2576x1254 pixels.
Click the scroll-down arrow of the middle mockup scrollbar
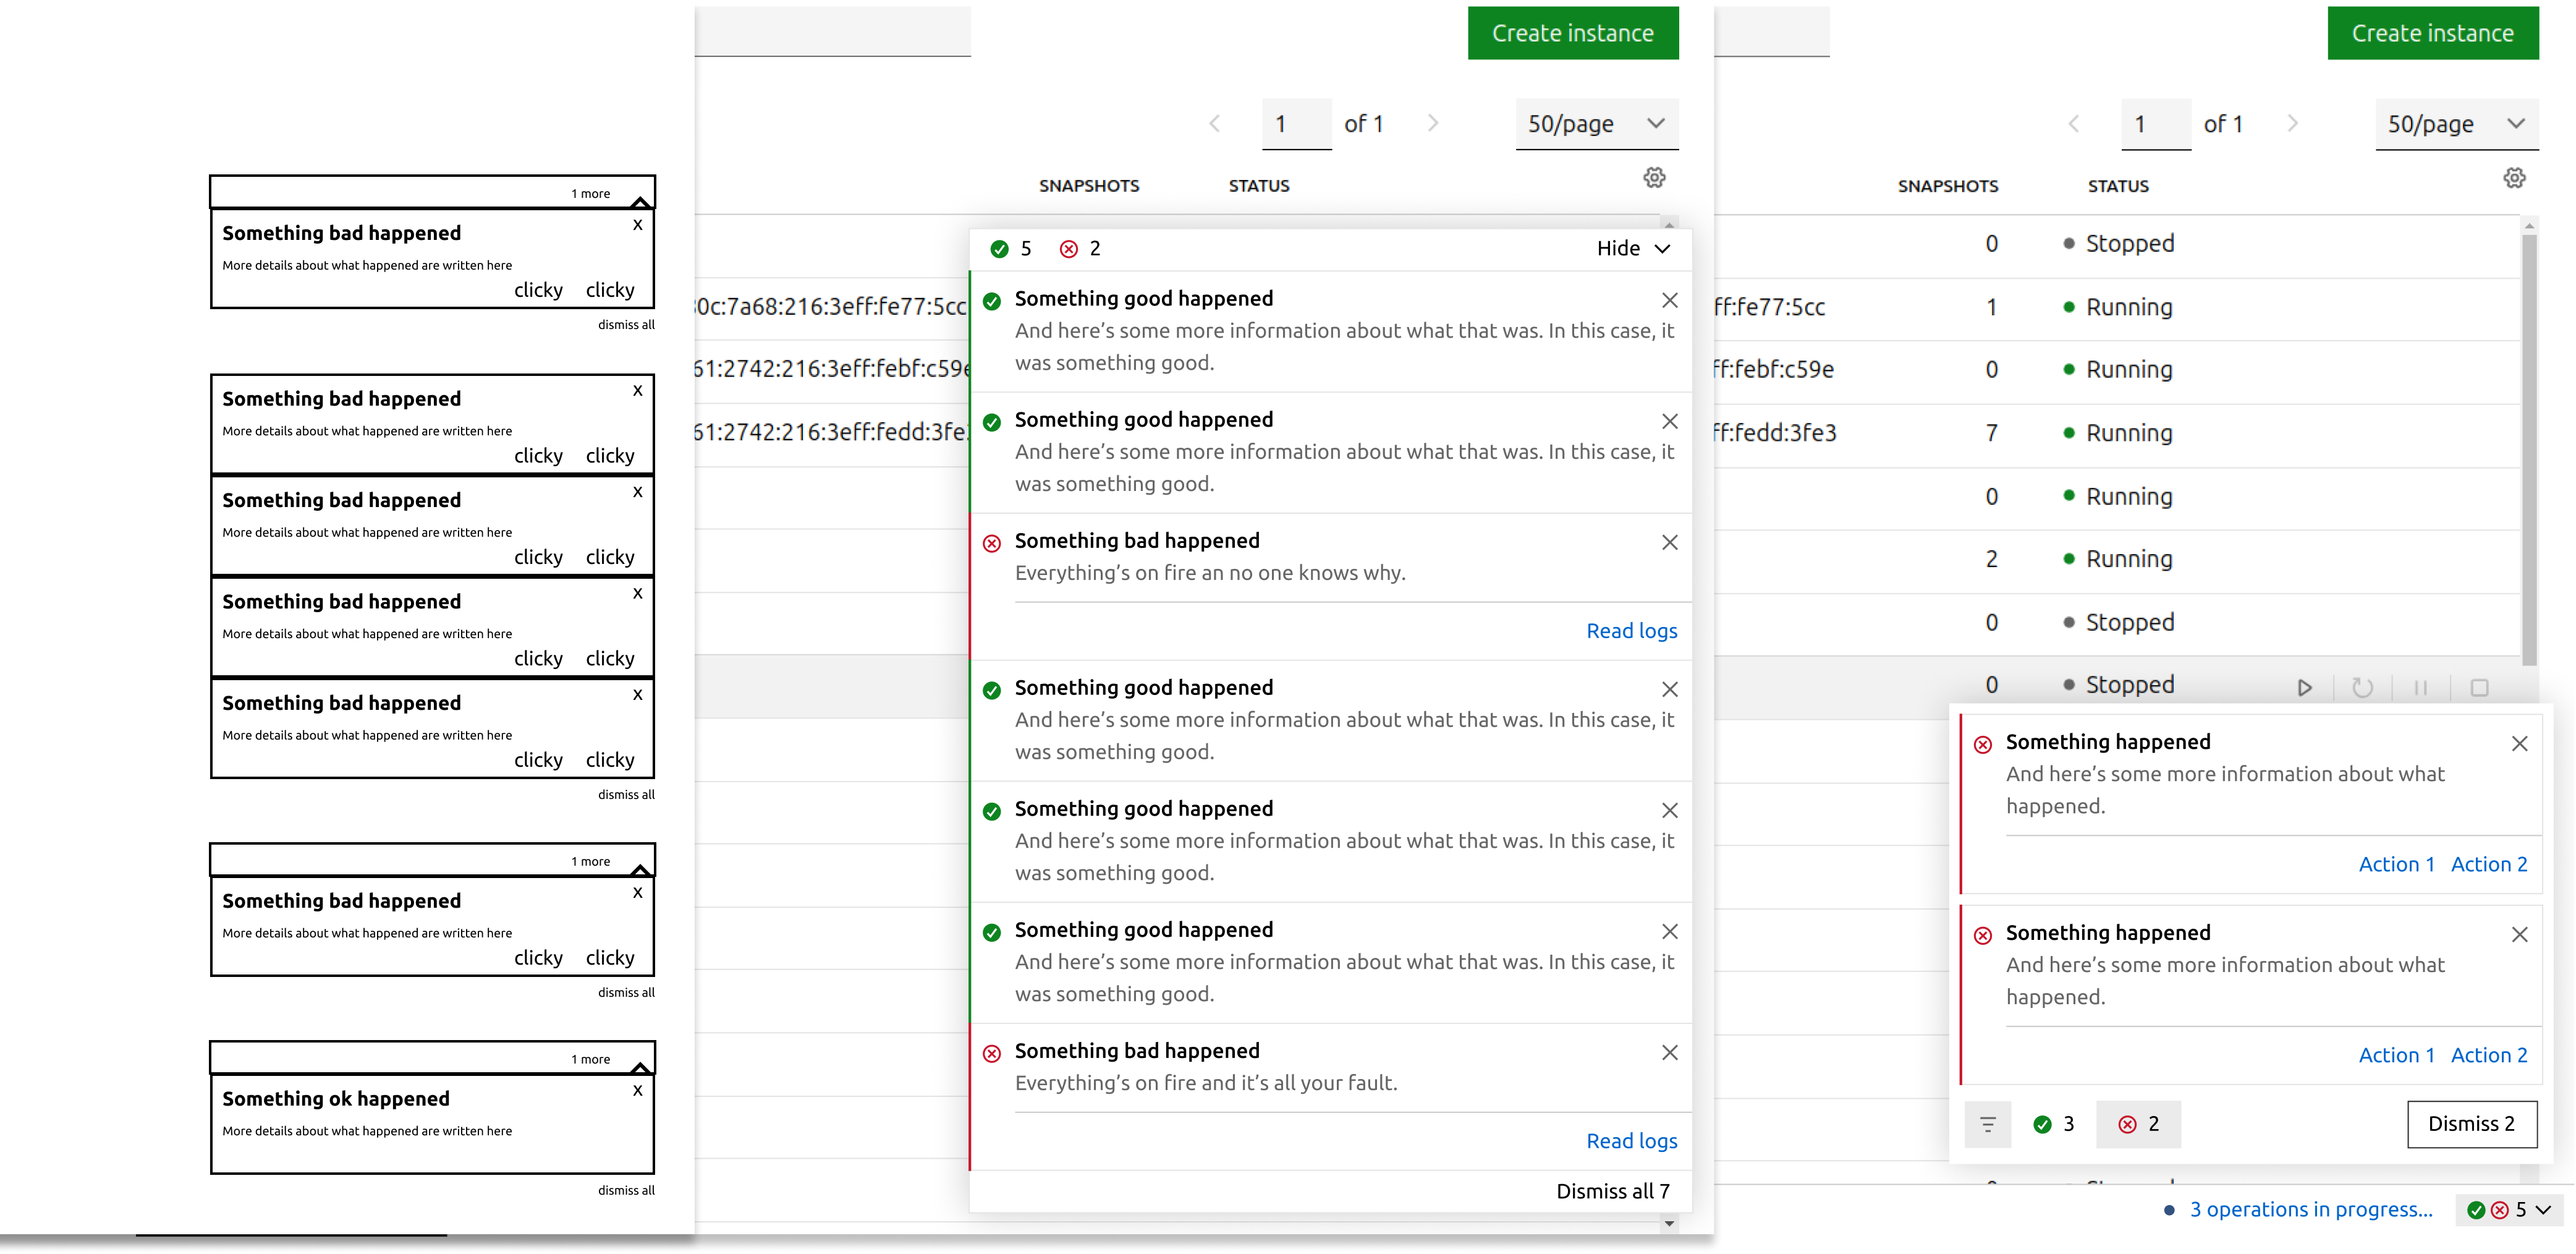click(x=1669, y=1224)
